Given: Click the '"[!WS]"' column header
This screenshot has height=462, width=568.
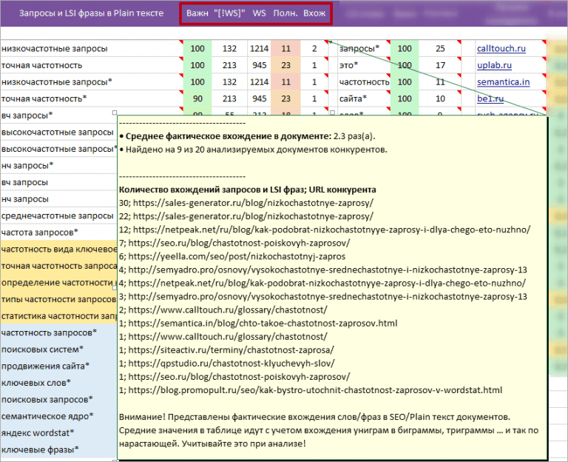Looking at the screenshot, I should (230, 13).
